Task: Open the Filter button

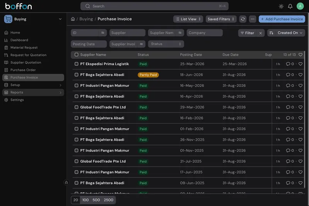Action: (248, 33)
